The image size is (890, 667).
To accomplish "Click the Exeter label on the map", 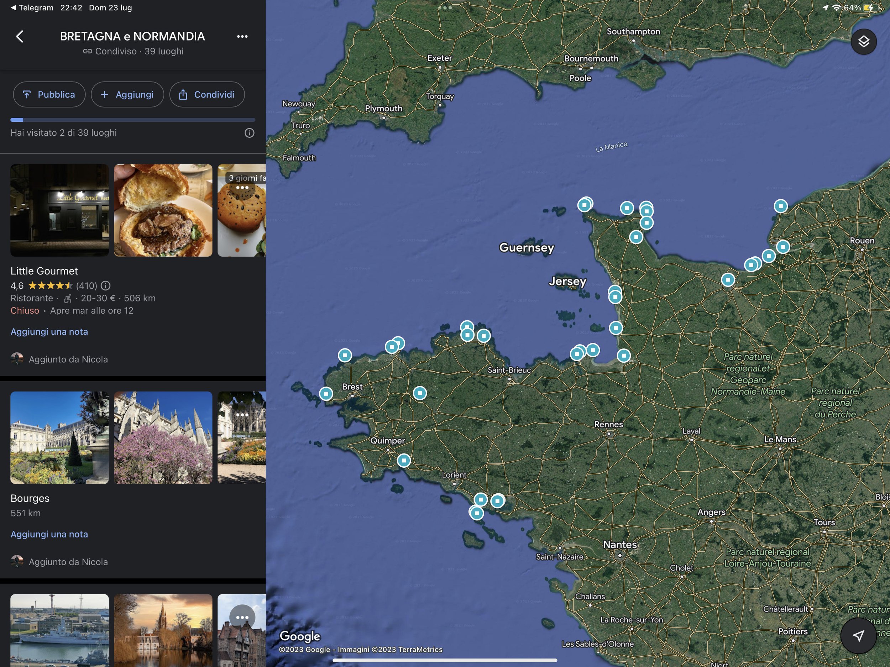I will click(440, 58).
